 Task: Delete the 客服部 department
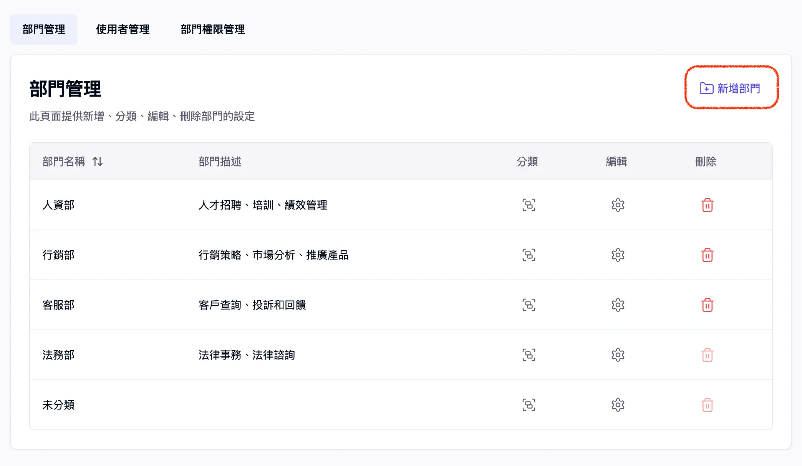point(707,305)
